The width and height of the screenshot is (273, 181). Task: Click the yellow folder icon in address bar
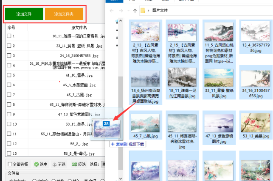143,11
